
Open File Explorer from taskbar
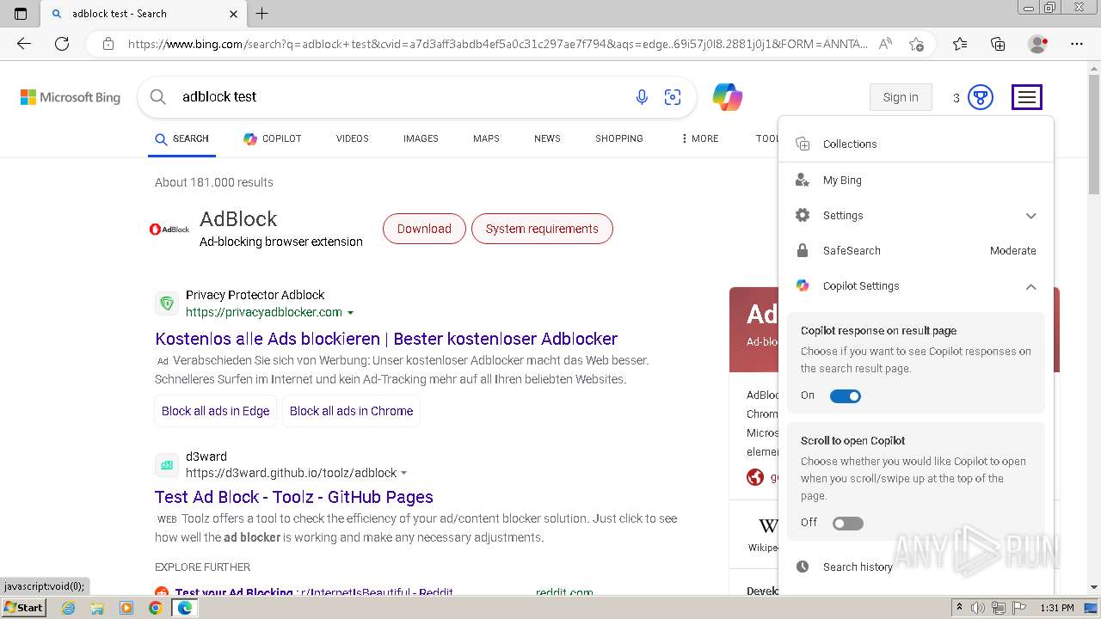[97, 608]
